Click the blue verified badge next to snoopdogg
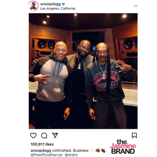Image resolution: width=157 pixels, height=157 pixels. click(63, 4)
